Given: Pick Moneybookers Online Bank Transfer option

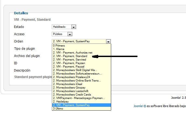Looking at the screenshot, I should point(81,81).
